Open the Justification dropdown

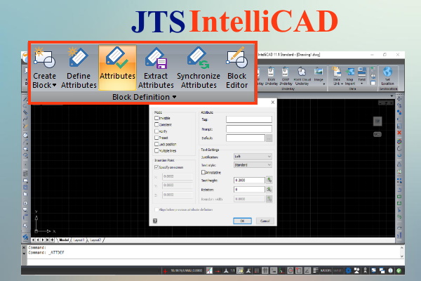(253, 157)
